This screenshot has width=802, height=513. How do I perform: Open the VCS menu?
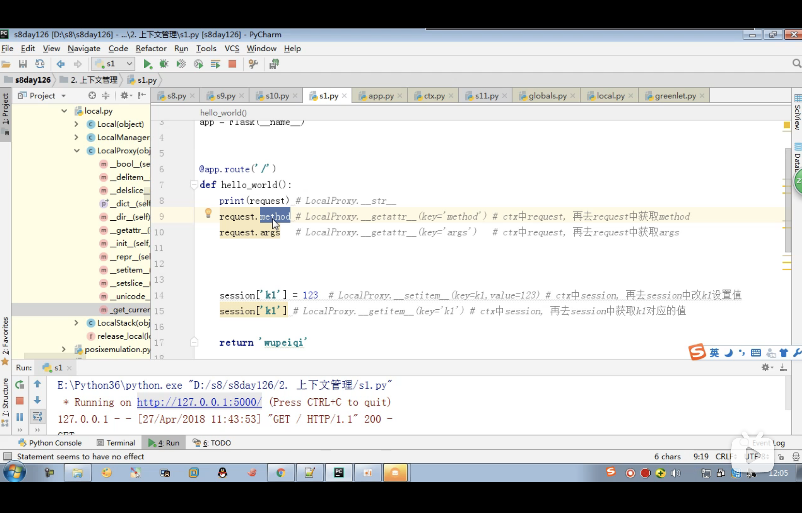pyautogui.click(x=232, y=48)
